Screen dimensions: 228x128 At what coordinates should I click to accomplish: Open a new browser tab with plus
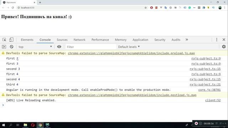click(40, 2)
